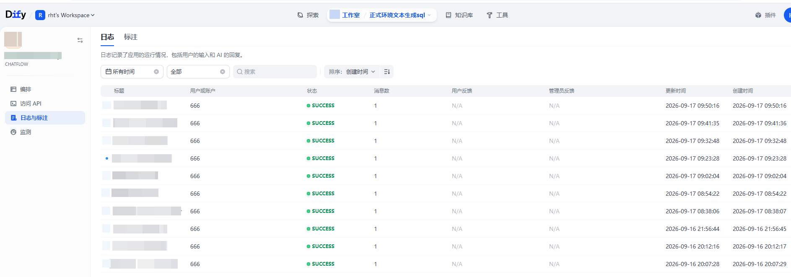Click the 日志与标注 document icon
This screenshot has height=277, width=791.
(x=13, y=118)
